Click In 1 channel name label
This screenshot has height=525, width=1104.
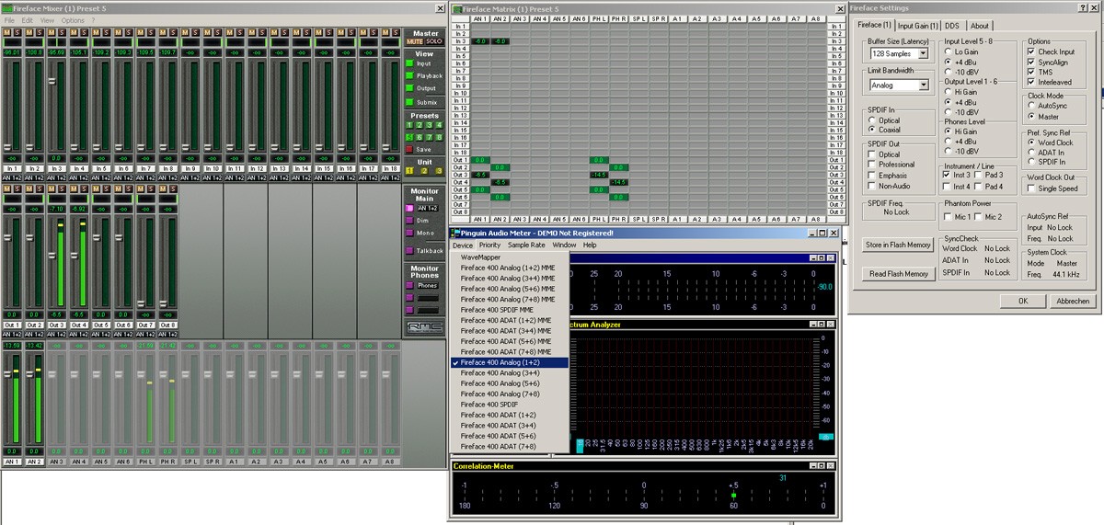point(12,169)
